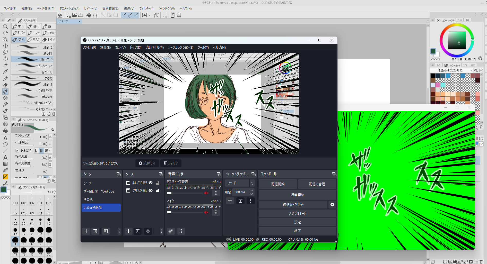Open audio mixer advanced settings gear

[x=171, y=231]
